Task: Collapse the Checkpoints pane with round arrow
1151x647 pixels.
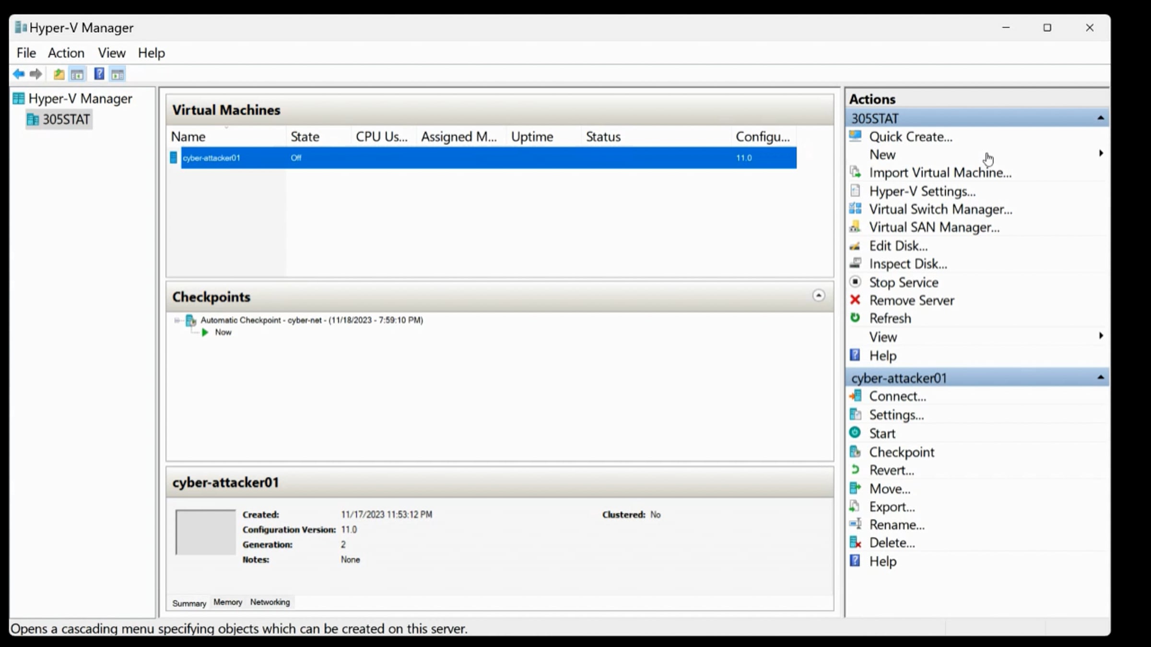Action: click(819, 296)
